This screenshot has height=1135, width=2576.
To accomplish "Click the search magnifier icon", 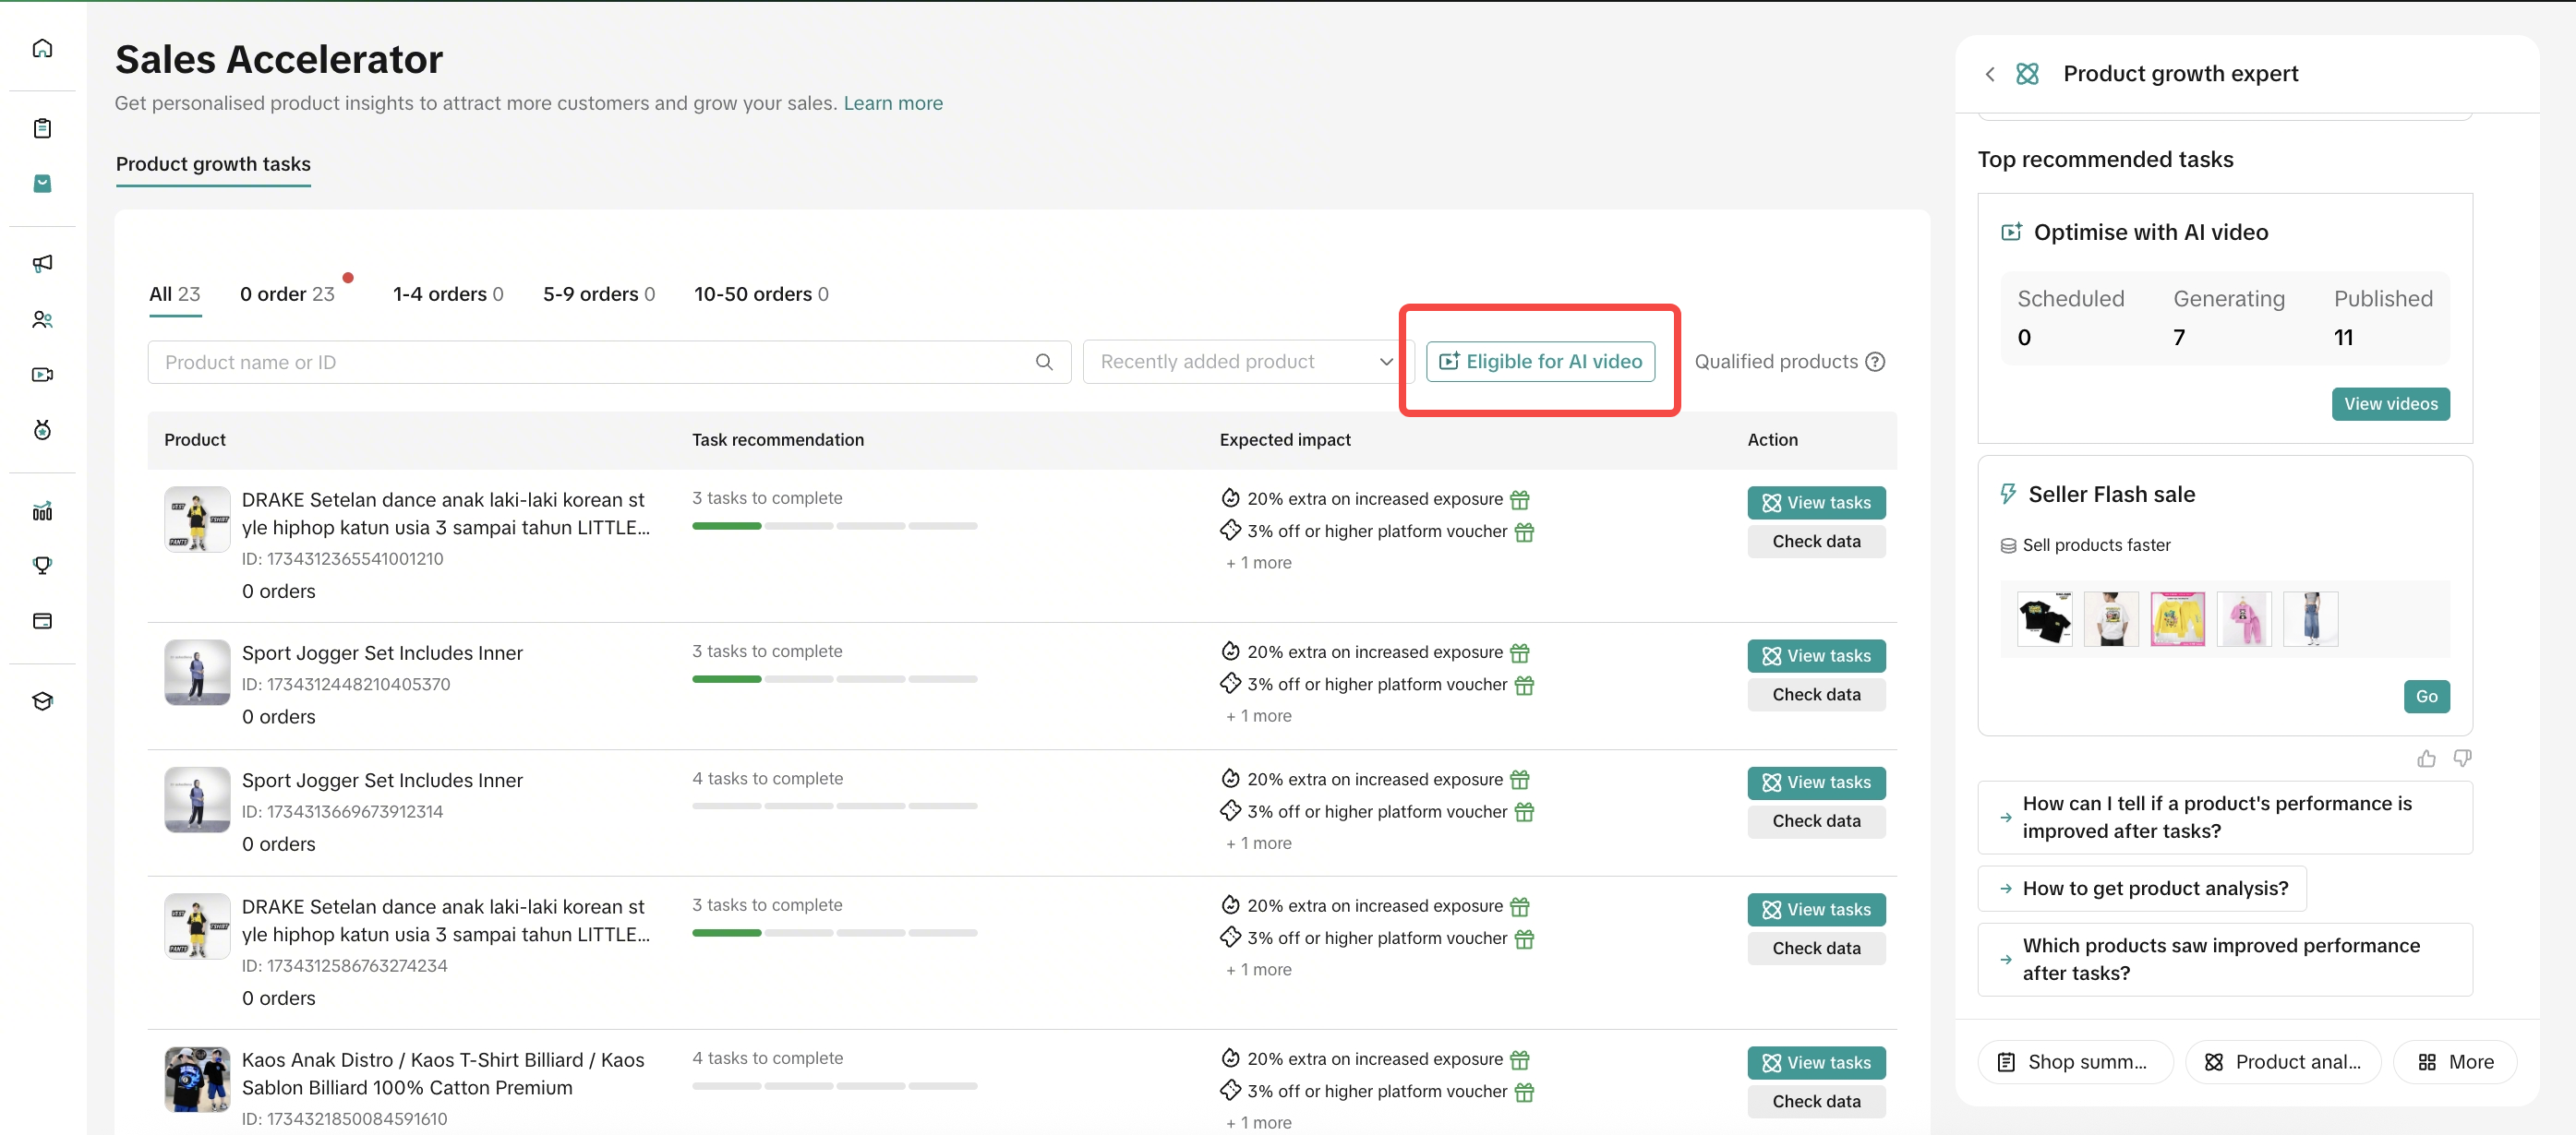I will click(x=1044, y=363).
